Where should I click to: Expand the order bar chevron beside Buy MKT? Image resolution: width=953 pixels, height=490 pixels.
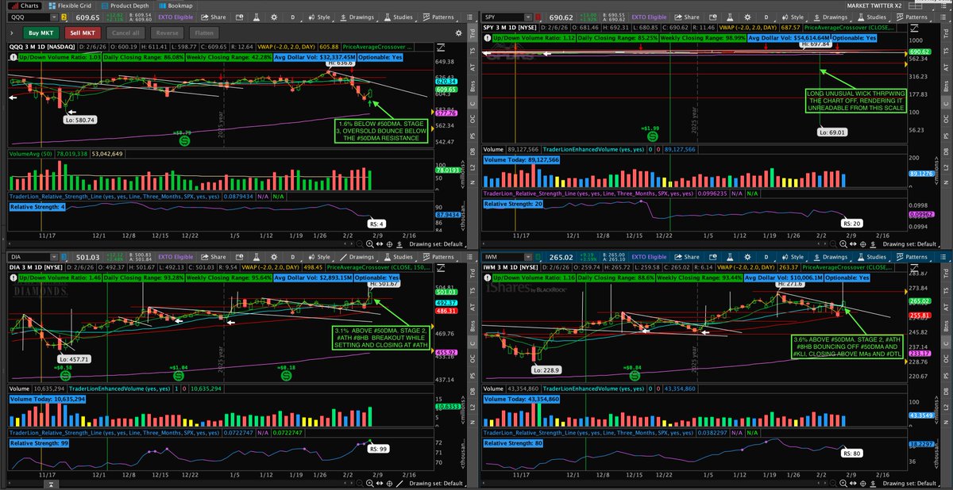click(x=11, y=33)
